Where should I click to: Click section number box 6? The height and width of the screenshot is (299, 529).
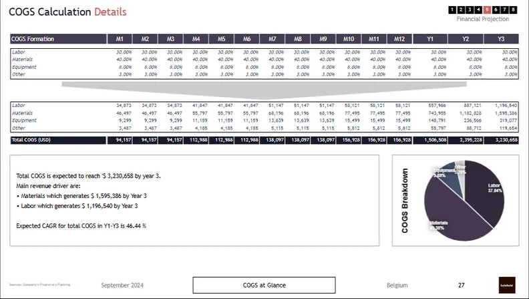pyautogui.click(x=496, y=10)
